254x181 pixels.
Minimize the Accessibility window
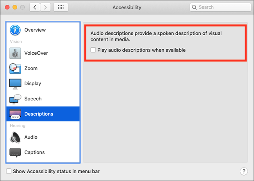pyautogui.click(x=16, y=7)
